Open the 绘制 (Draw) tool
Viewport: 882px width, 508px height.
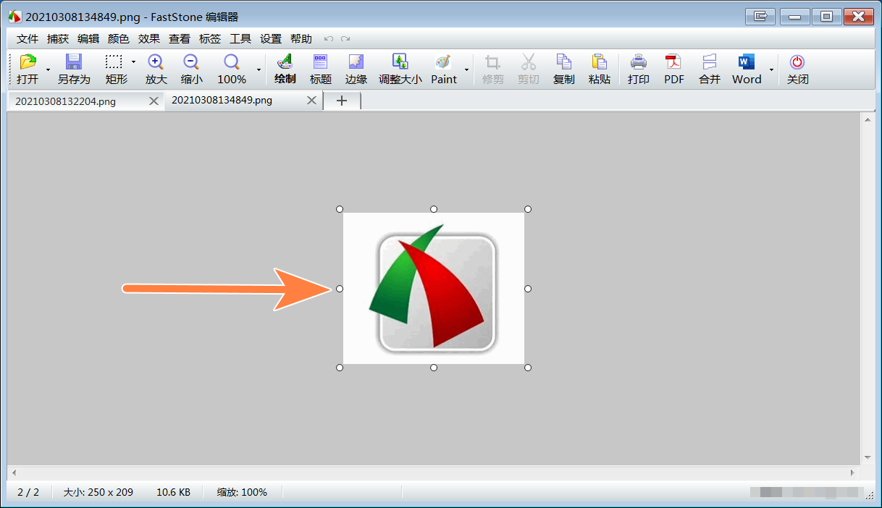coord(285,62)
